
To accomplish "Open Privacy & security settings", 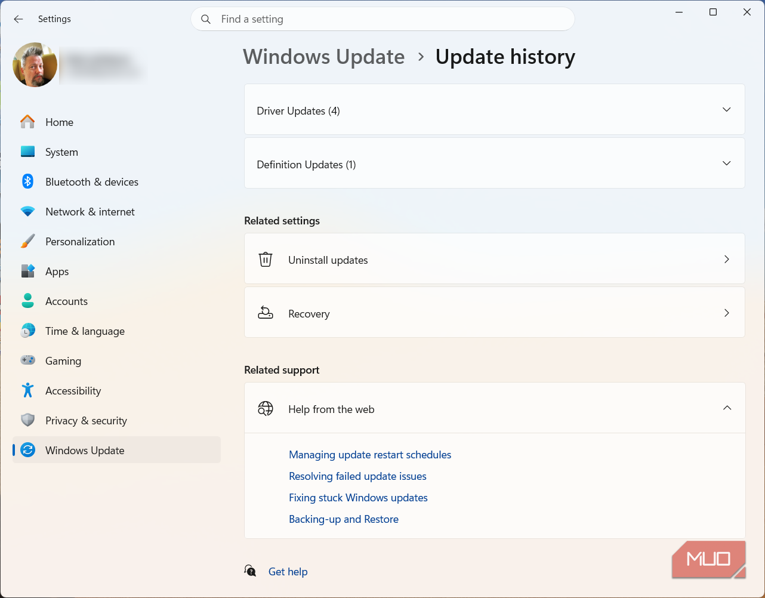I will pos(116,420).
